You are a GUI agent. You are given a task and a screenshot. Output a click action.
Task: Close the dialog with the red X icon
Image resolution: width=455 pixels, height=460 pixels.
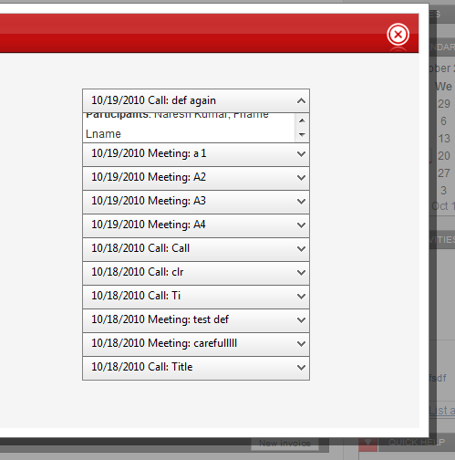pos(398,35)
